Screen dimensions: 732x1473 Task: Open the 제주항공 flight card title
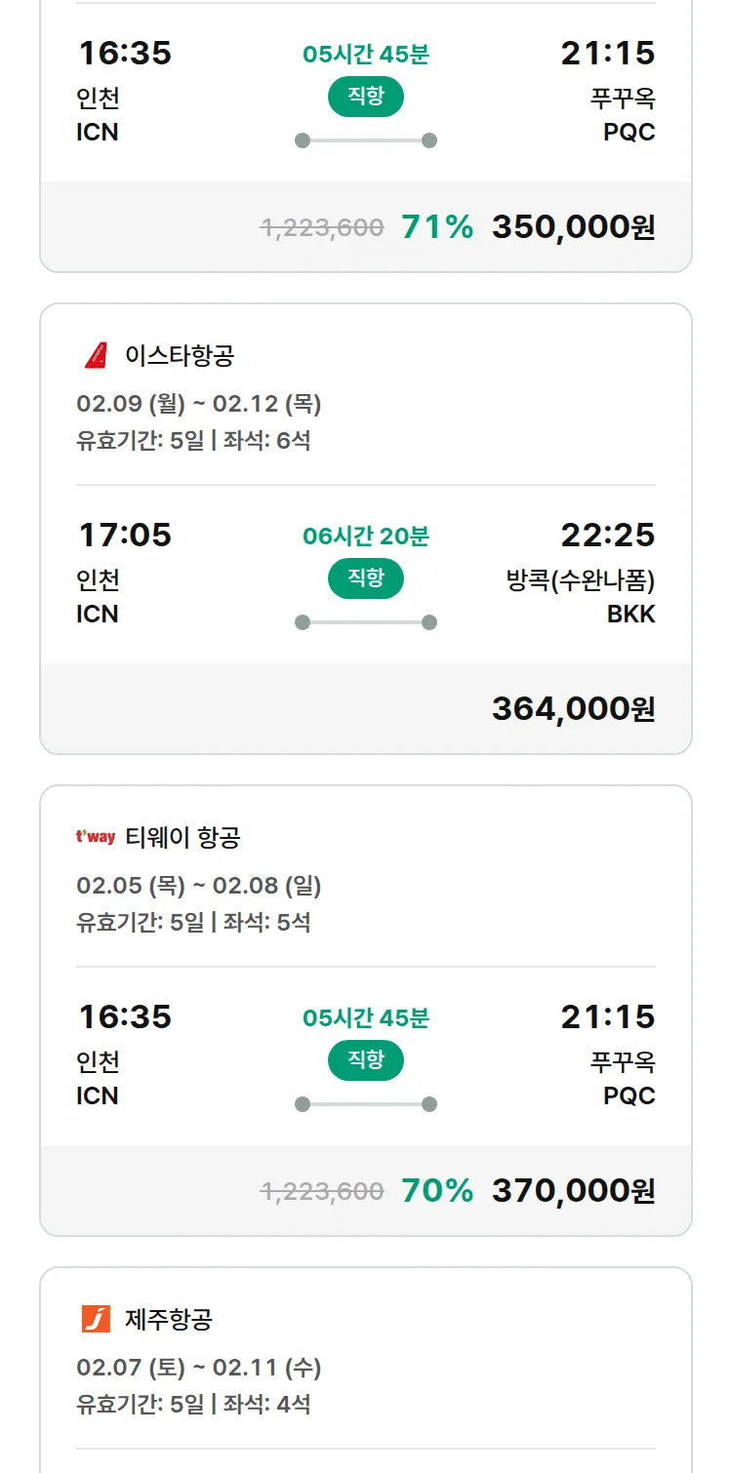click(169, 1319)
